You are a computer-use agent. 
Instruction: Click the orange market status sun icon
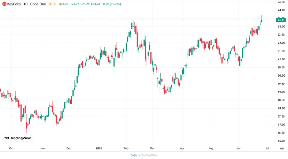50,4
